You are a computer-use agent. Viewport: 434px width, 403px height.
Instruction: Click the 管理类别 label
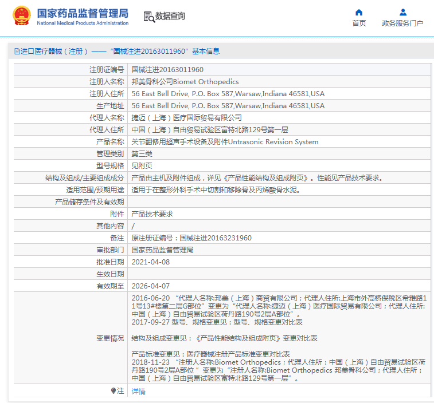pos(110,154)
